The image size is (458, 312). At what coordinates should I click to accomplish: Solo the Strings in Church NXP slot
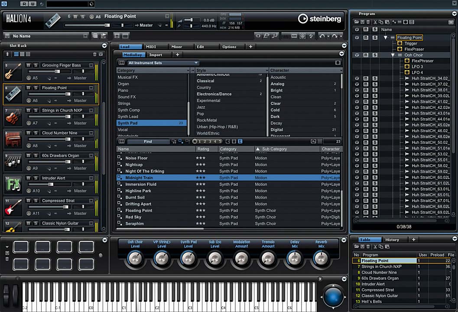36,110
